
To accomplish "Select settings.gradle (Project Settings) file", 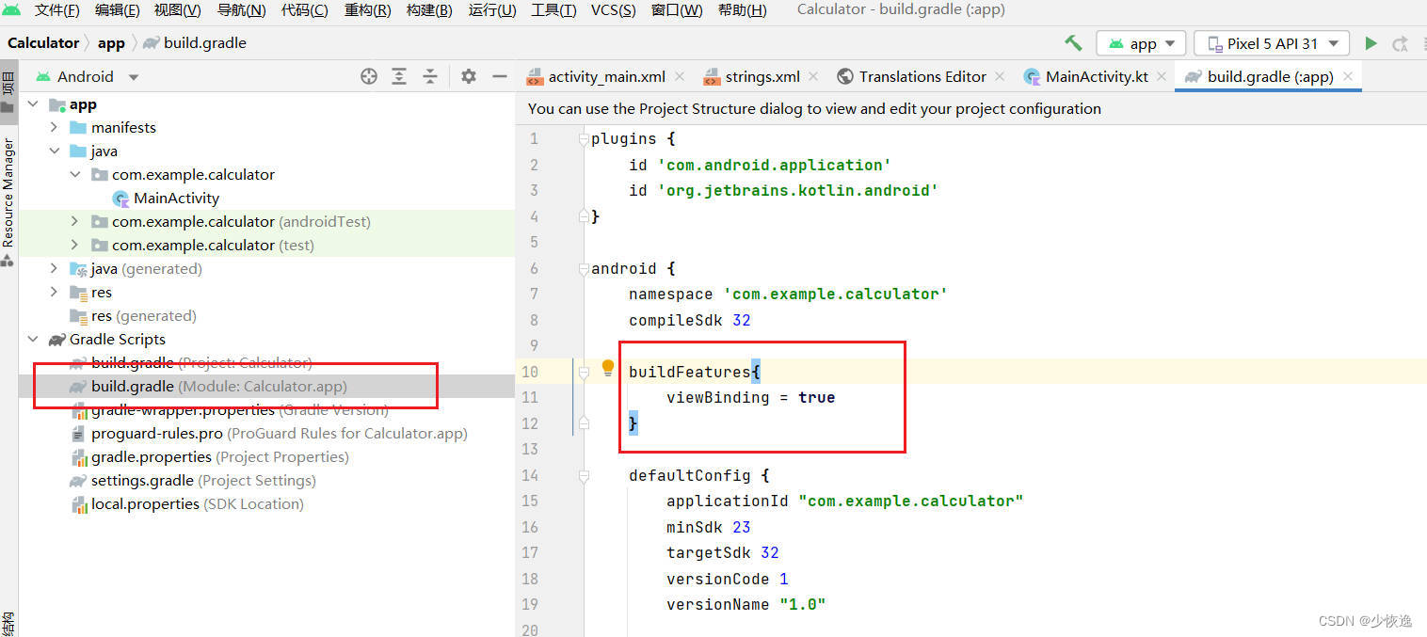I will click(x=203, y=480).
